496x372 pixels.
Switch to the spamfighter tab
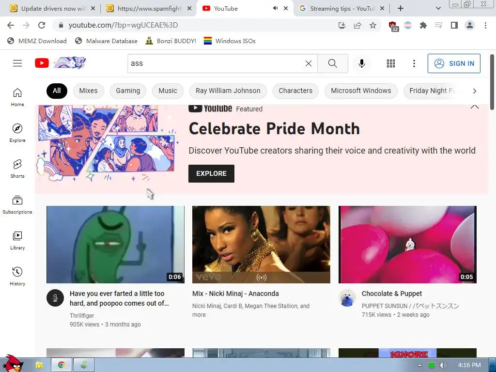coord(149,9)
